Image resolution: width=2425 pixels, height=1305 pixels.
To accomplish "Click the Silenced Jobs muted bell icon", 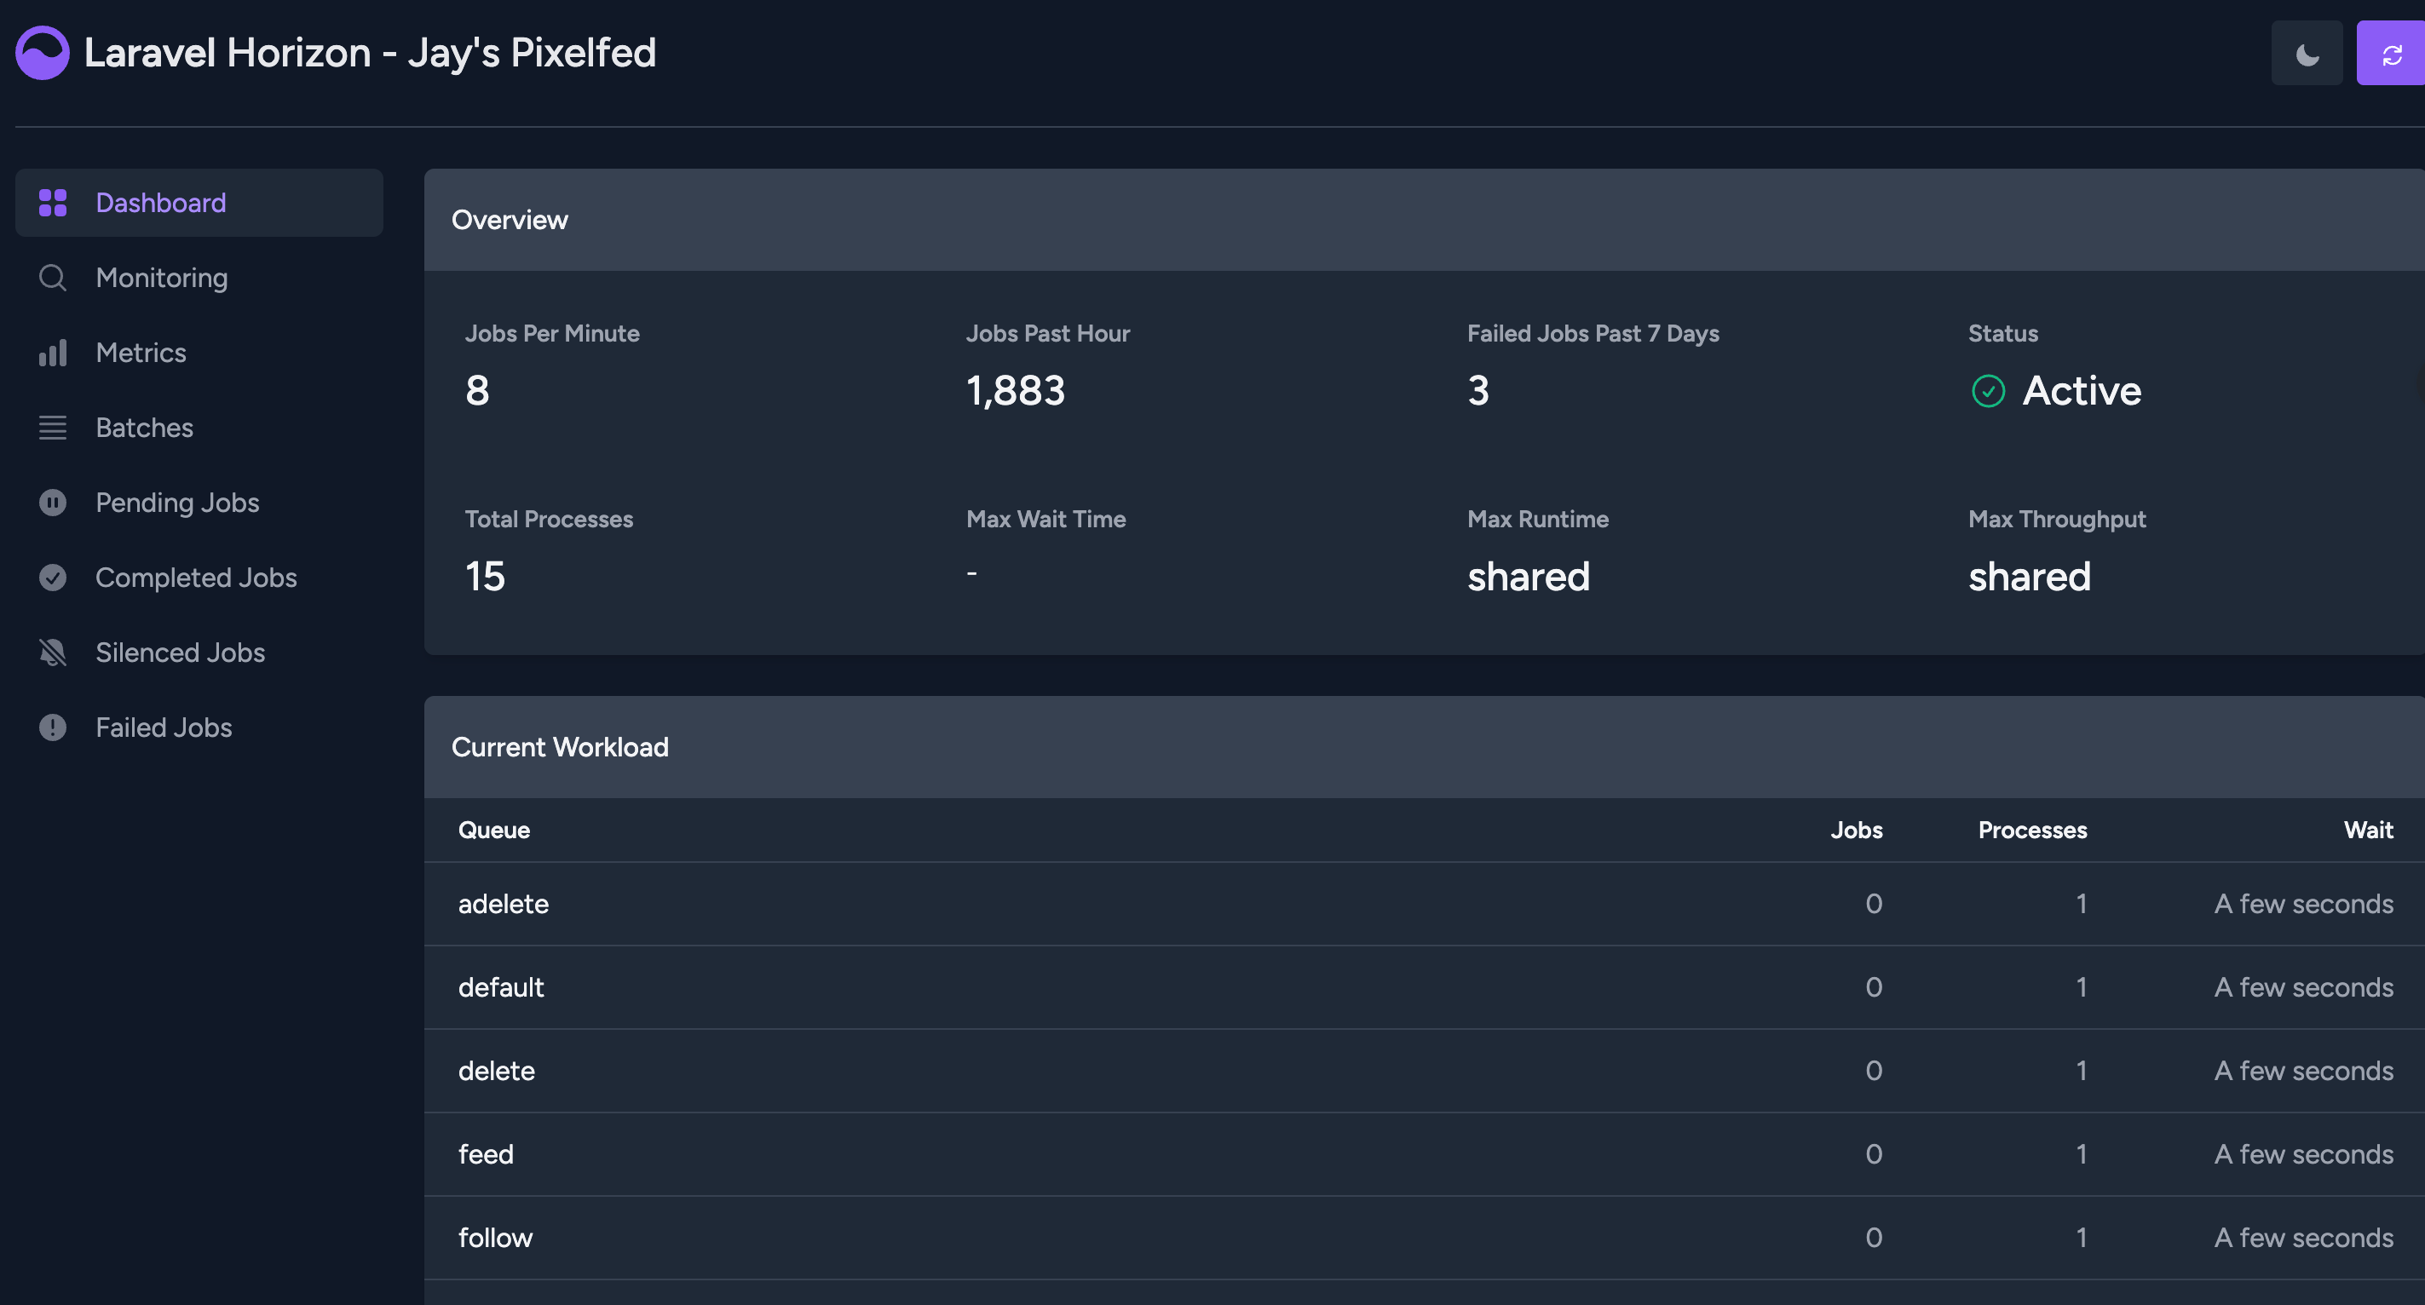I will coord(53,653).
